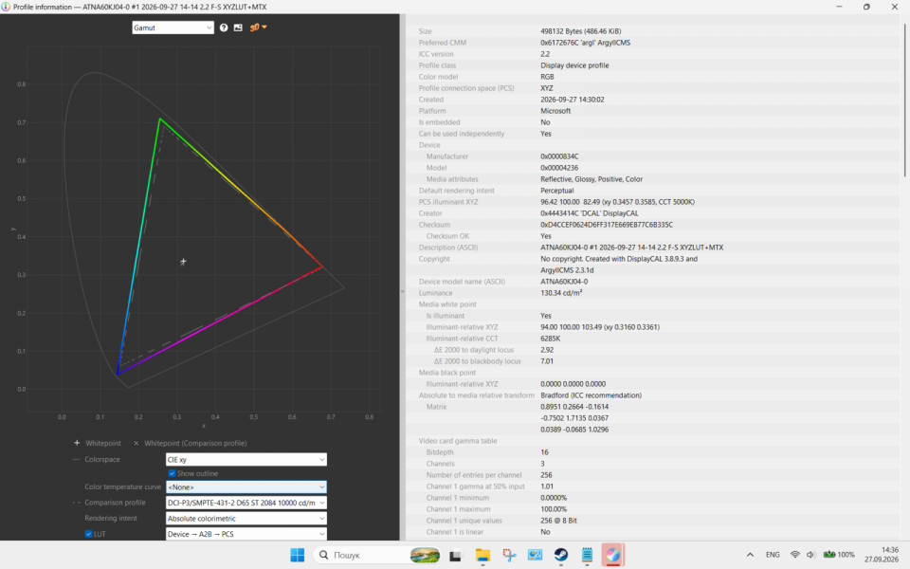Screen dimensions: 910x569
Task: Open the 3D view options icon
Action: coord(258,28)
